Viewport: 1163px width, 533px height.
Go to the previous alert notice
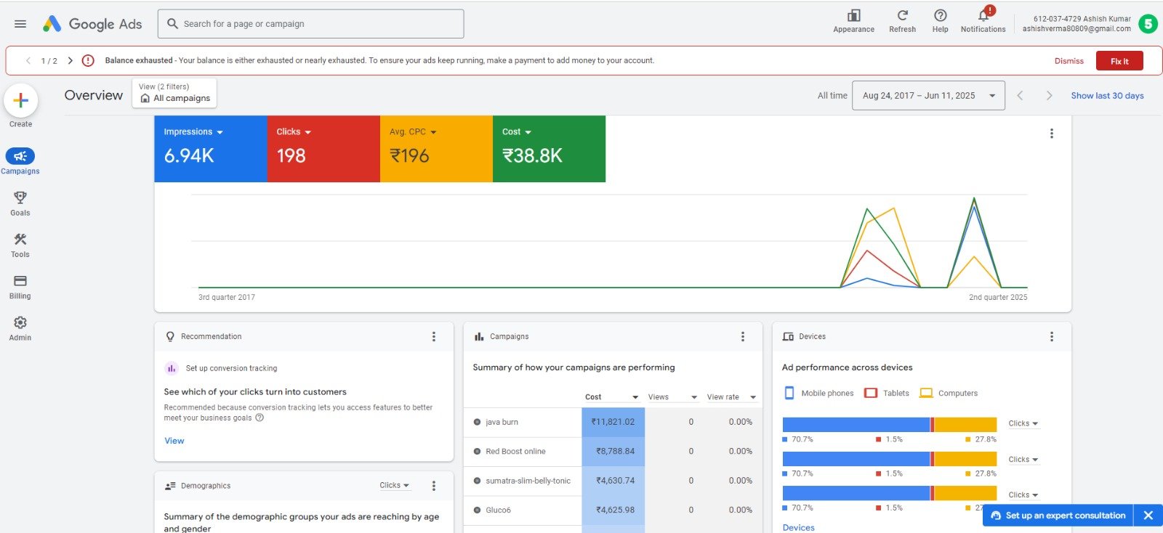pos(28,60)
